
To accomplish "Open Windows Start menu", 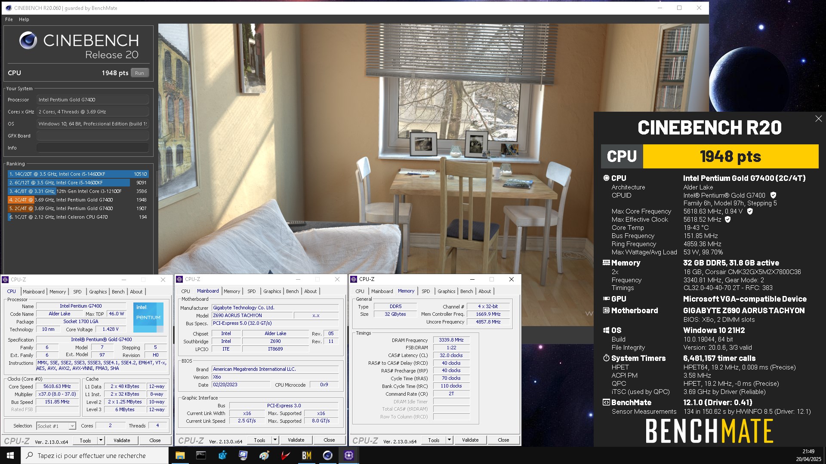I will (x=10, y=455).
